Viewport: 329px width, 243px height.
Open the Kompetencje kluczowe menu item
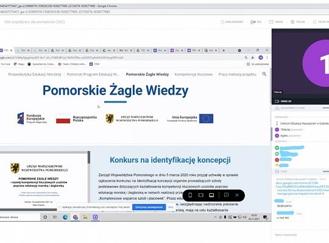tap(194, 74)
